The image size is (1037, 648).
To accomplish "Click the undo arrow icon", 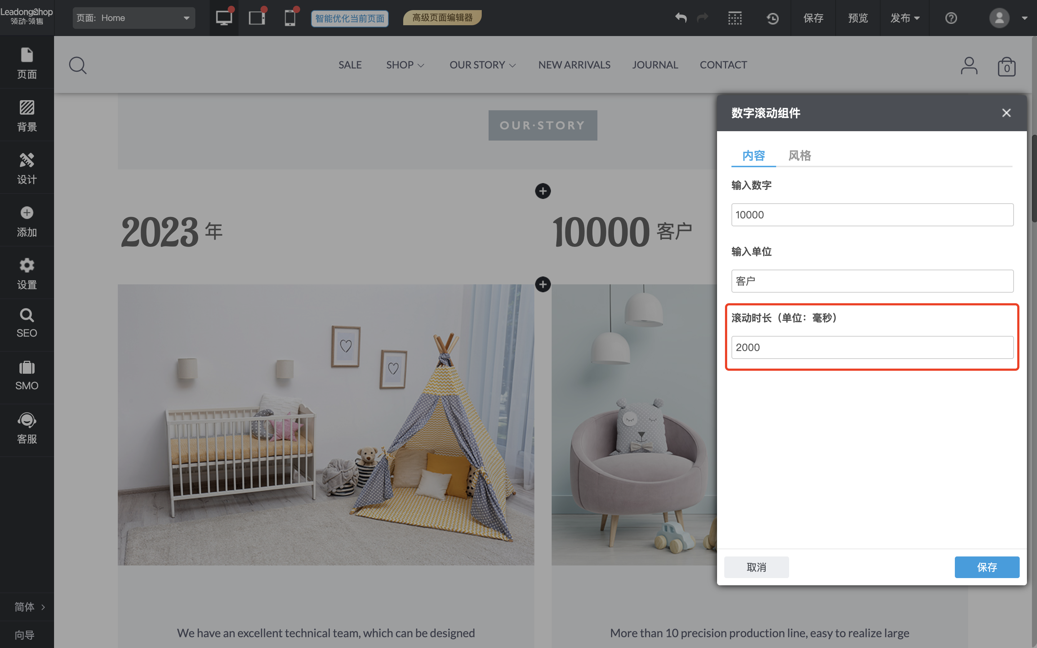I will (x=681, y=18).
